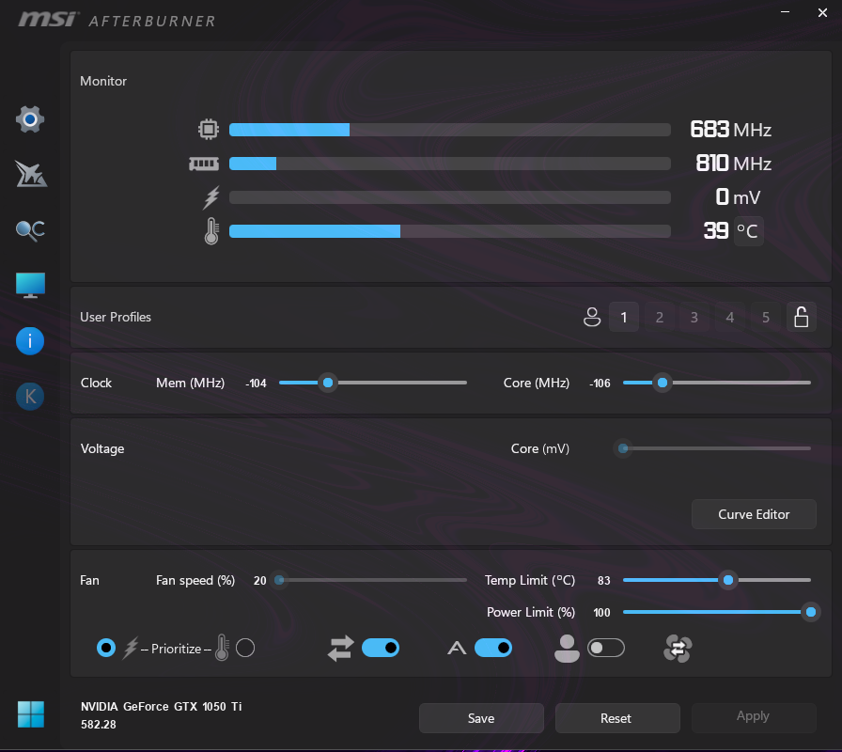Enable the user-defined fan toggle

[606, 648]
